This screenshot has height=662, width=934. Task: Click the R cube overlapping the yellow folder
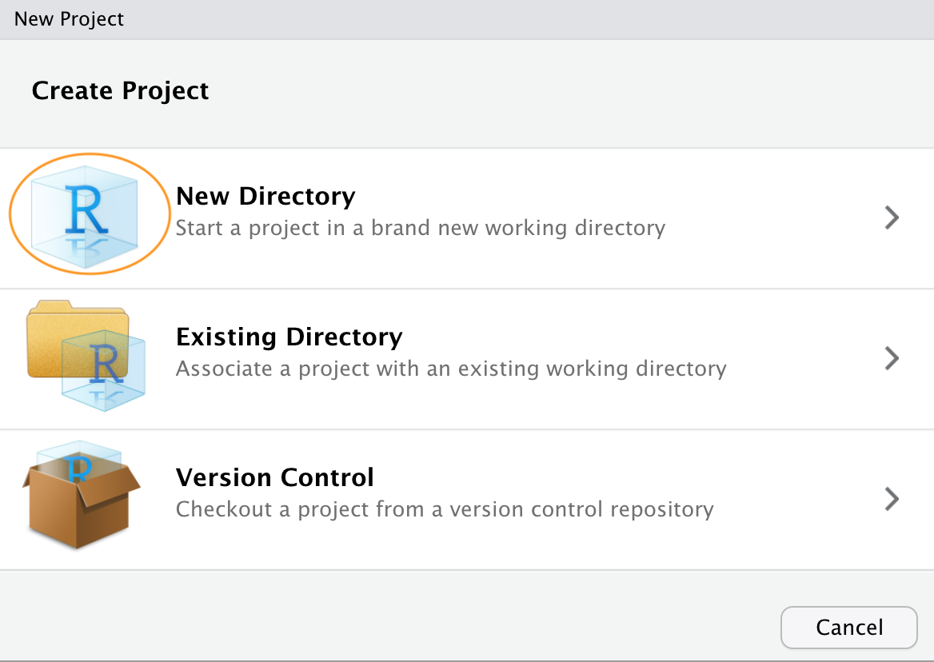click(104, 369)
